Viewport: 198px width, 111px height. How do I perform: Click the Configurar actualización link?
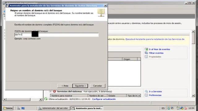click(104, 99)
